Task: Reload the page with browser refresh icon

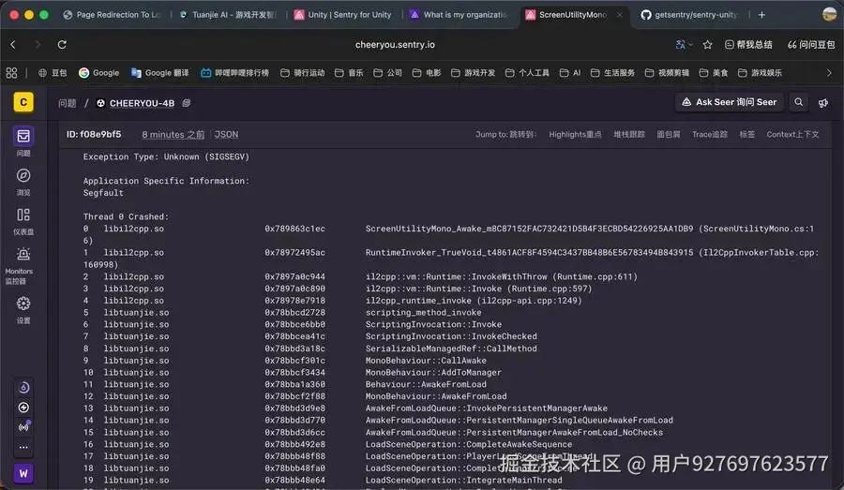Action: (62, 45)
